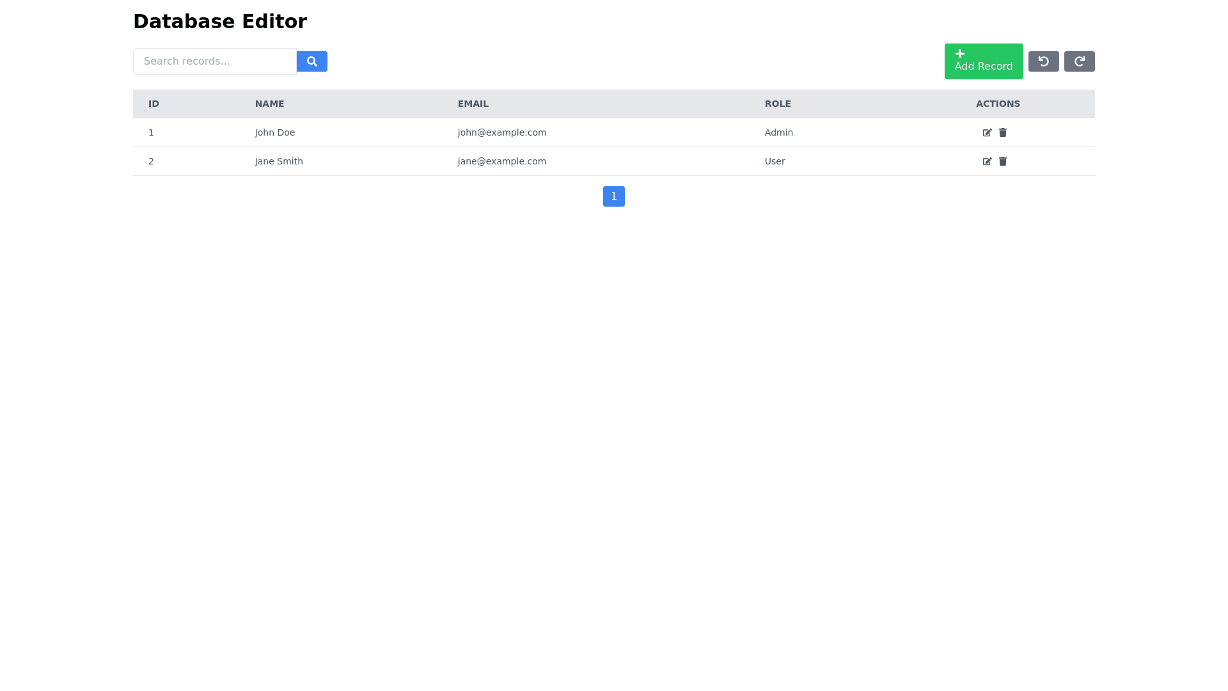Click the Email column header
The height and width of the screenshot is (691, 1228).
tap(473, 104)
